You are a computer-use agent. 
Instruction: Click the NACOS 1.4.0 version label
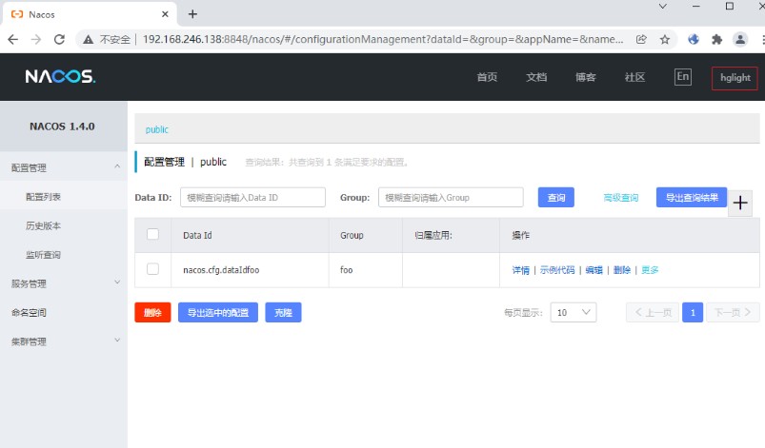tap(62, 127)
